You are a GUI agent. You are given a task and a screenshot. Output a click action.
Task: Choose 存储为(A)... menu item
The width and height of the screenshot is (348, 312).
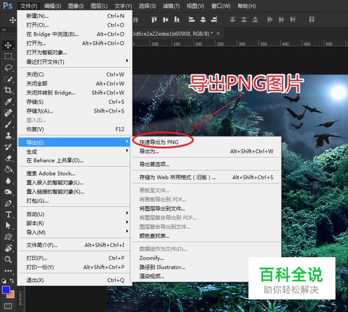(x=75, y=111)
